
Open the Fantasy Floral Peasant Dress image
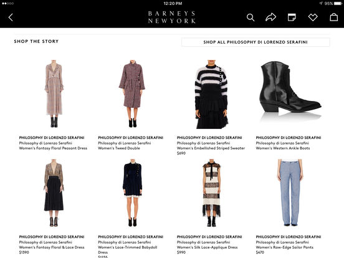point(54,93)
